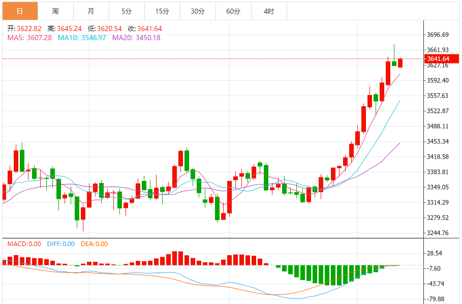Click the 3488.11 price axis label
This screenshot has height=304, width=462.
(438, 126)
